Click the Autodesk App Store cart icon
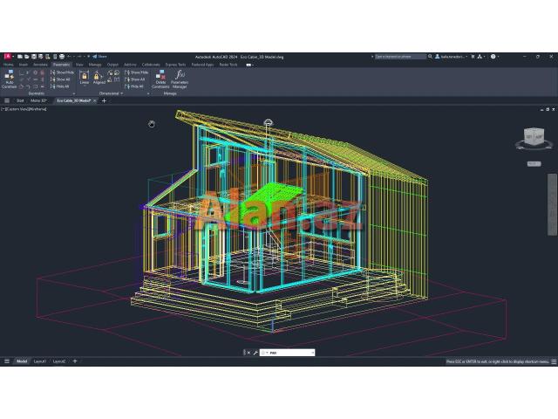 pos(473,56)
